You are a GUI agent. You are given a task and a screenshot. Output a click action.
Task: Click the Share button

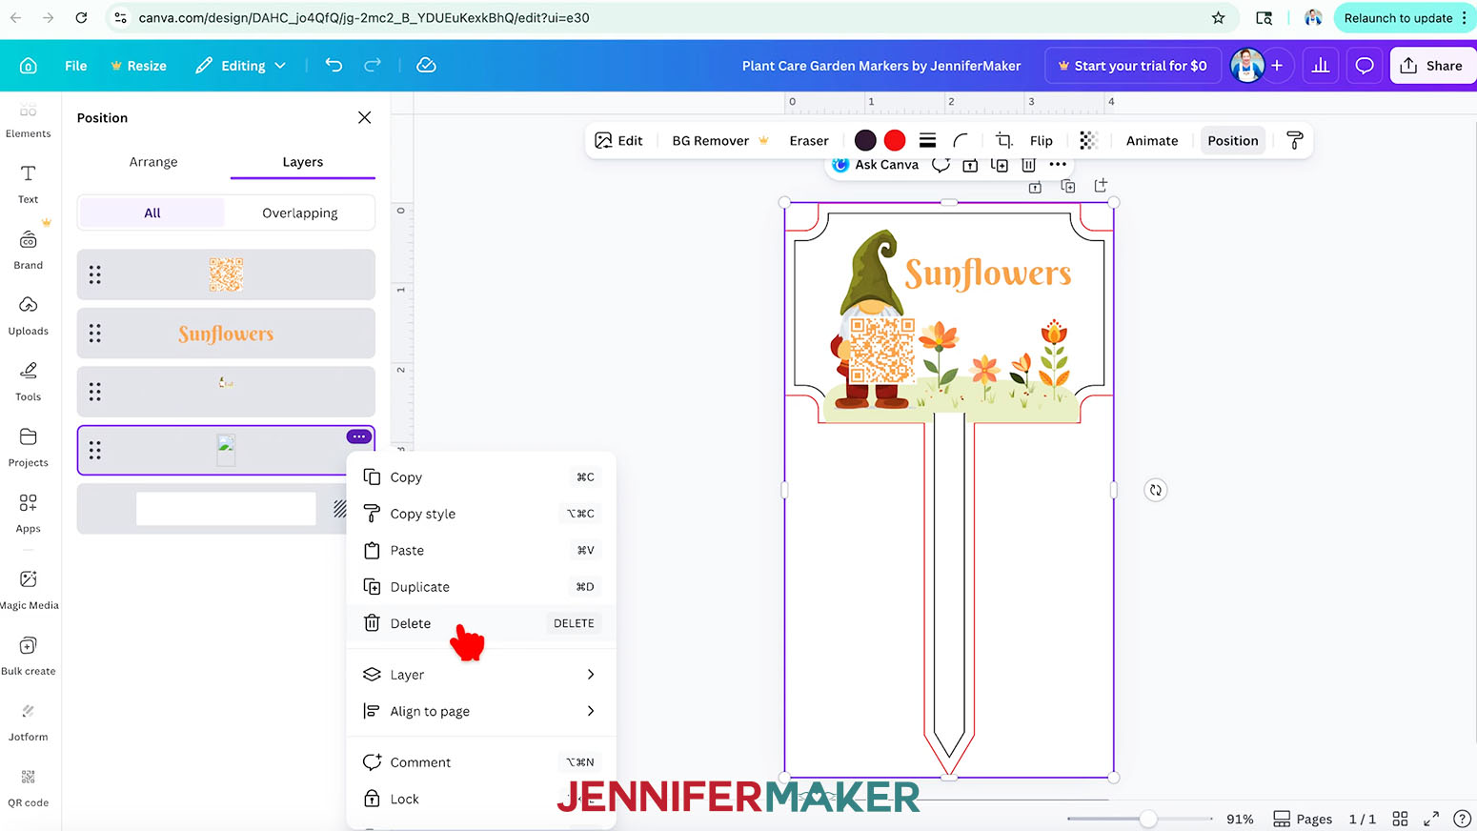1432,66
